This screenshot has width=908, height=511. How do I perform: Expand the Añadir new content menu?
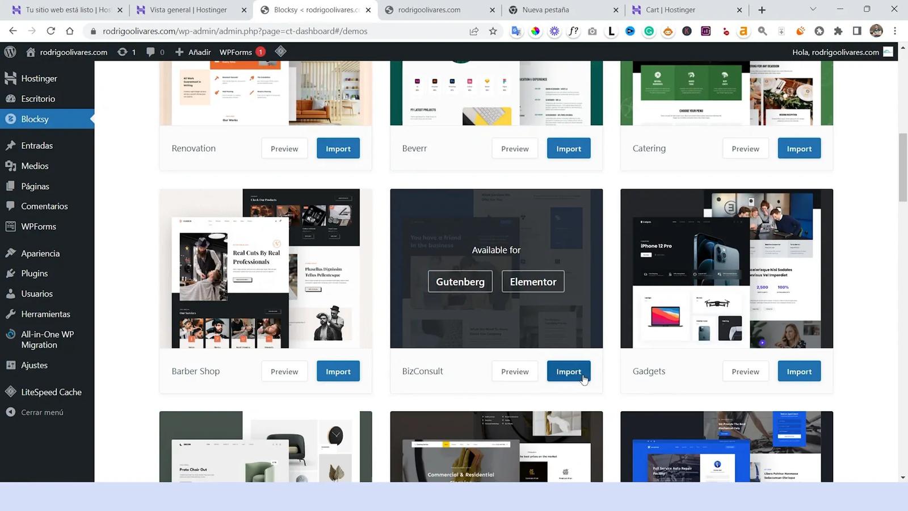tap(193, 52)
